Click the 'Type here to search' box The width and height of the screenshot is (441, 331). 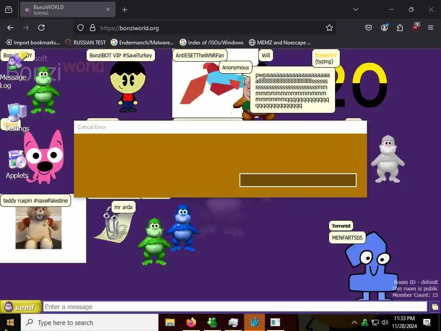point(90,322)
